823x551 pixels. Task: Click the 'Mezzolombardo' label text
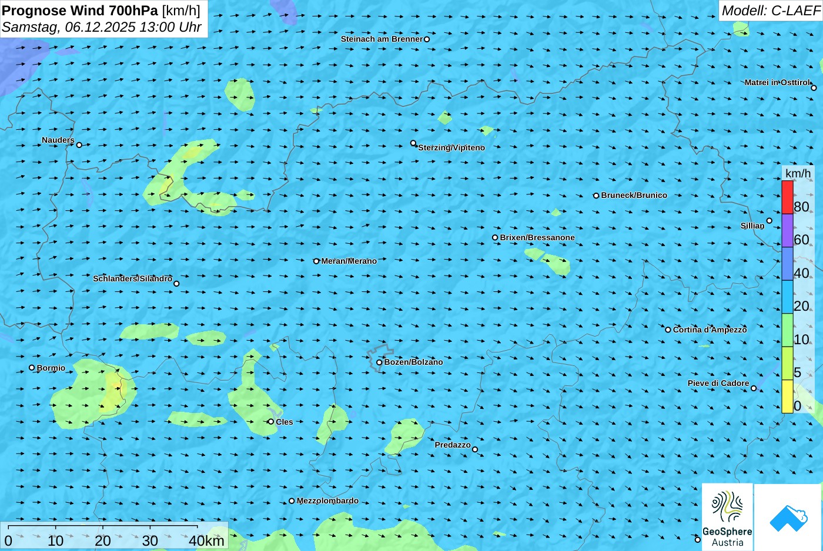tap(327, 501)
